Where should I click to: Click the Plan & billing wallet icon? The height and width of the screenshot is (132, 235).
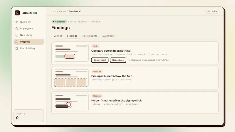[x=17, y=48]
